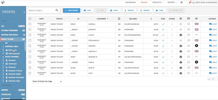Select the checkbox for Marine M order
Image resolution: width=218 pixels, height=100 pixels.
(30, 57)
